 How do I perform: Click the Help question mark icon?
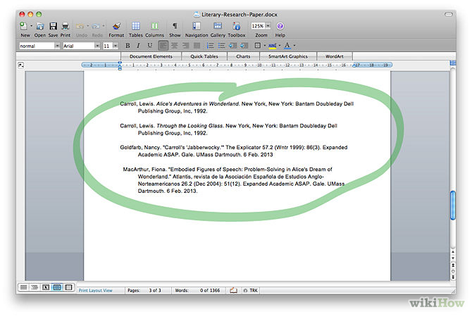click(280, 25)
